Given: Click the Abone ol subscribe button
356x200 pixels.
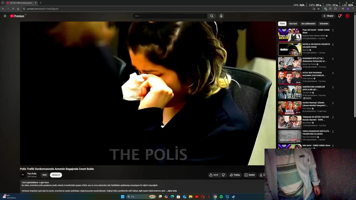Looking at the screenshot, I should 56,175.
